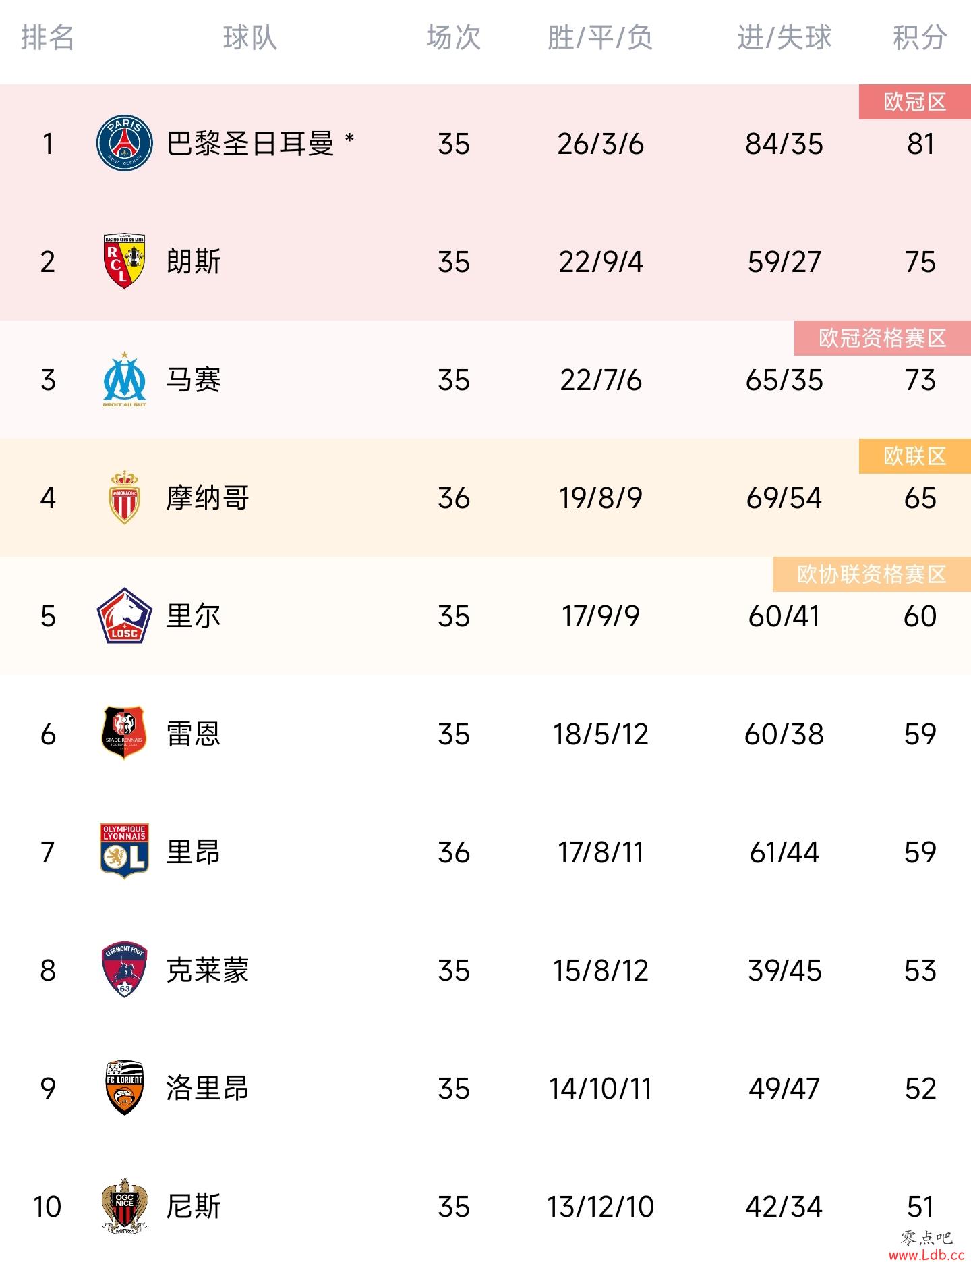Tap the FC Lorient badge
Screen dimensions: 971x1262
point(125,1088)
